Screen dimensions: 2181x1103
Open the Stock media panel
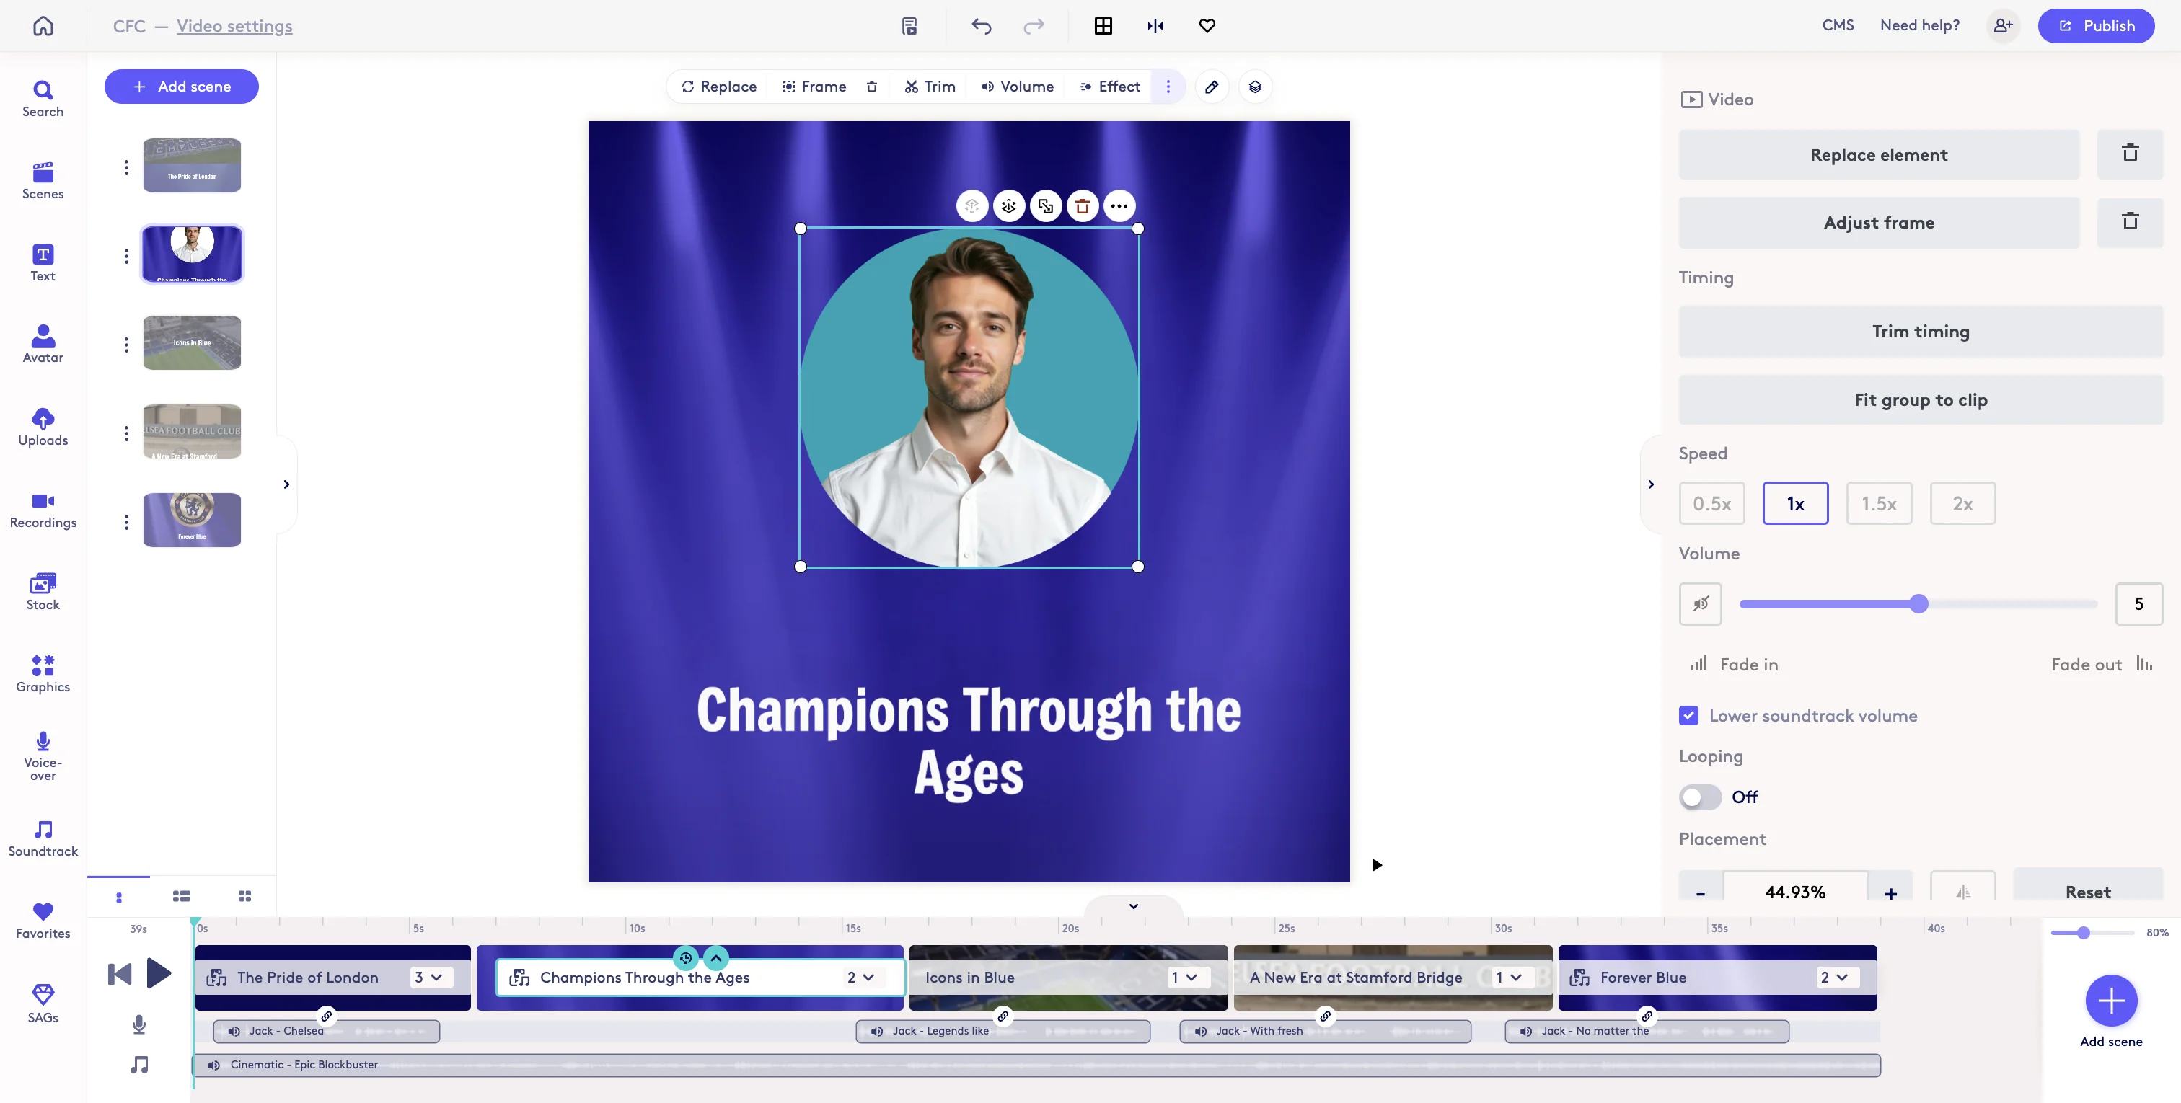pos(43,591)
